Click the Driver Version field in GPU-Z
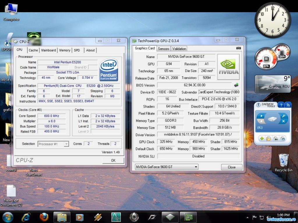The height and width of the screenshot is (223, 298). (198, 134)
